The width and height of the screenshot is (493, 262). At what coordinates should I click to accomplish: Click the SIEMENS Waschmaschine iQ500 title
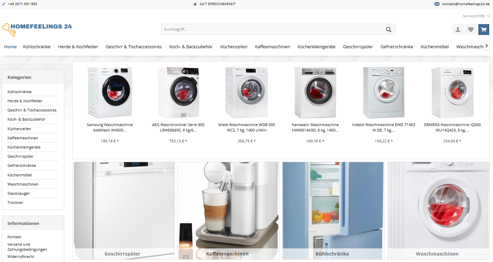click(x=452, y=127)
